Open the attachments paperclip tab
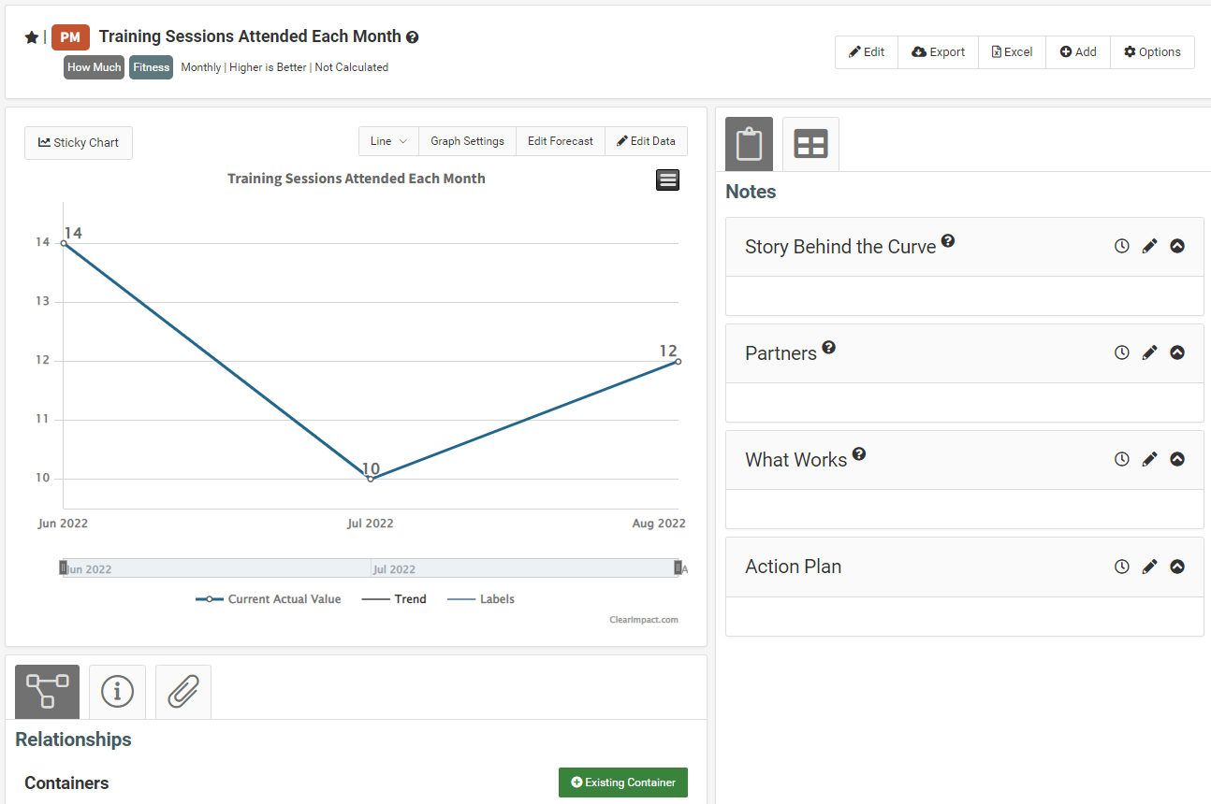1211x804 pixels. pyautogui.click(x=183, y=692)
